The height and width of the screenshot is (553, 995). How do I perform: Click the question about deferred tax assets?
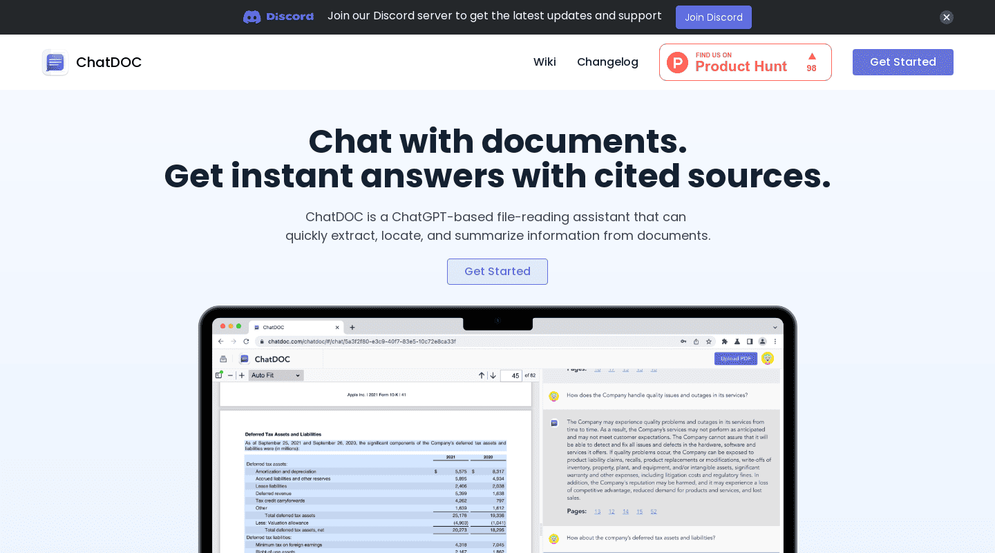point(641,538)
